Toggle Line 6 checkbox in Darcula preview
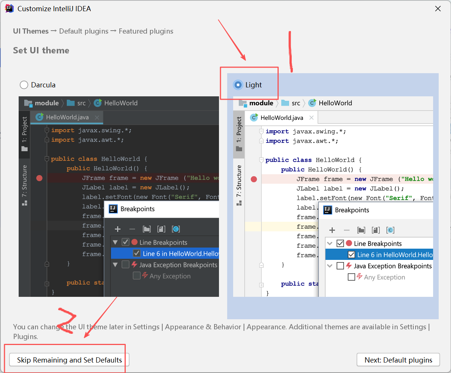The height and width of the screenshot is (373, 451). [137, 254]
